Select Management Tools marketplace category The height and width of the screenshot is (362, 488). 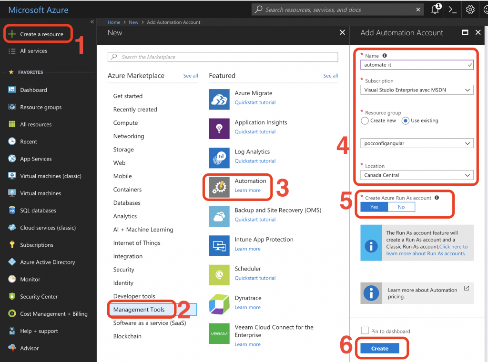coord(152,310)
